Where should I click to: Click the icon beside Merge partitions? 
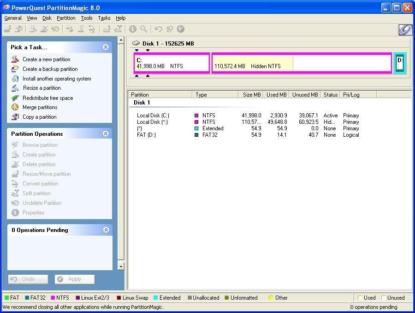[15, 107]
